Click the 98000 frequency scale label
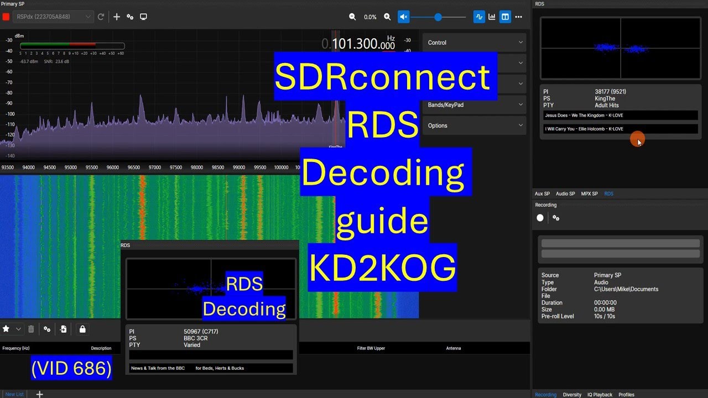This screenshot has height=398, width=708. [x=196, y=167]
